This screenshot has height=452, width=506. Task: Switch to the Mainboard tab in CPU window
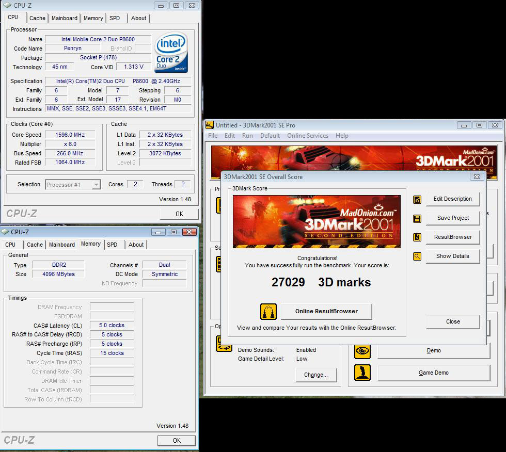coord(65,18)
